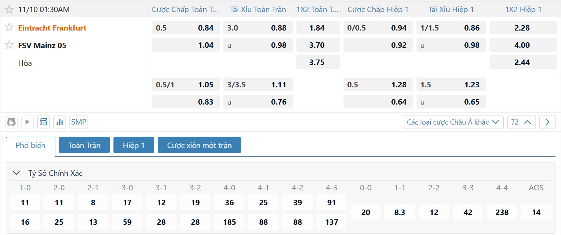Choose the AOS odds 14
Screen dimensions: 561x235
click(x=536, y=212)
